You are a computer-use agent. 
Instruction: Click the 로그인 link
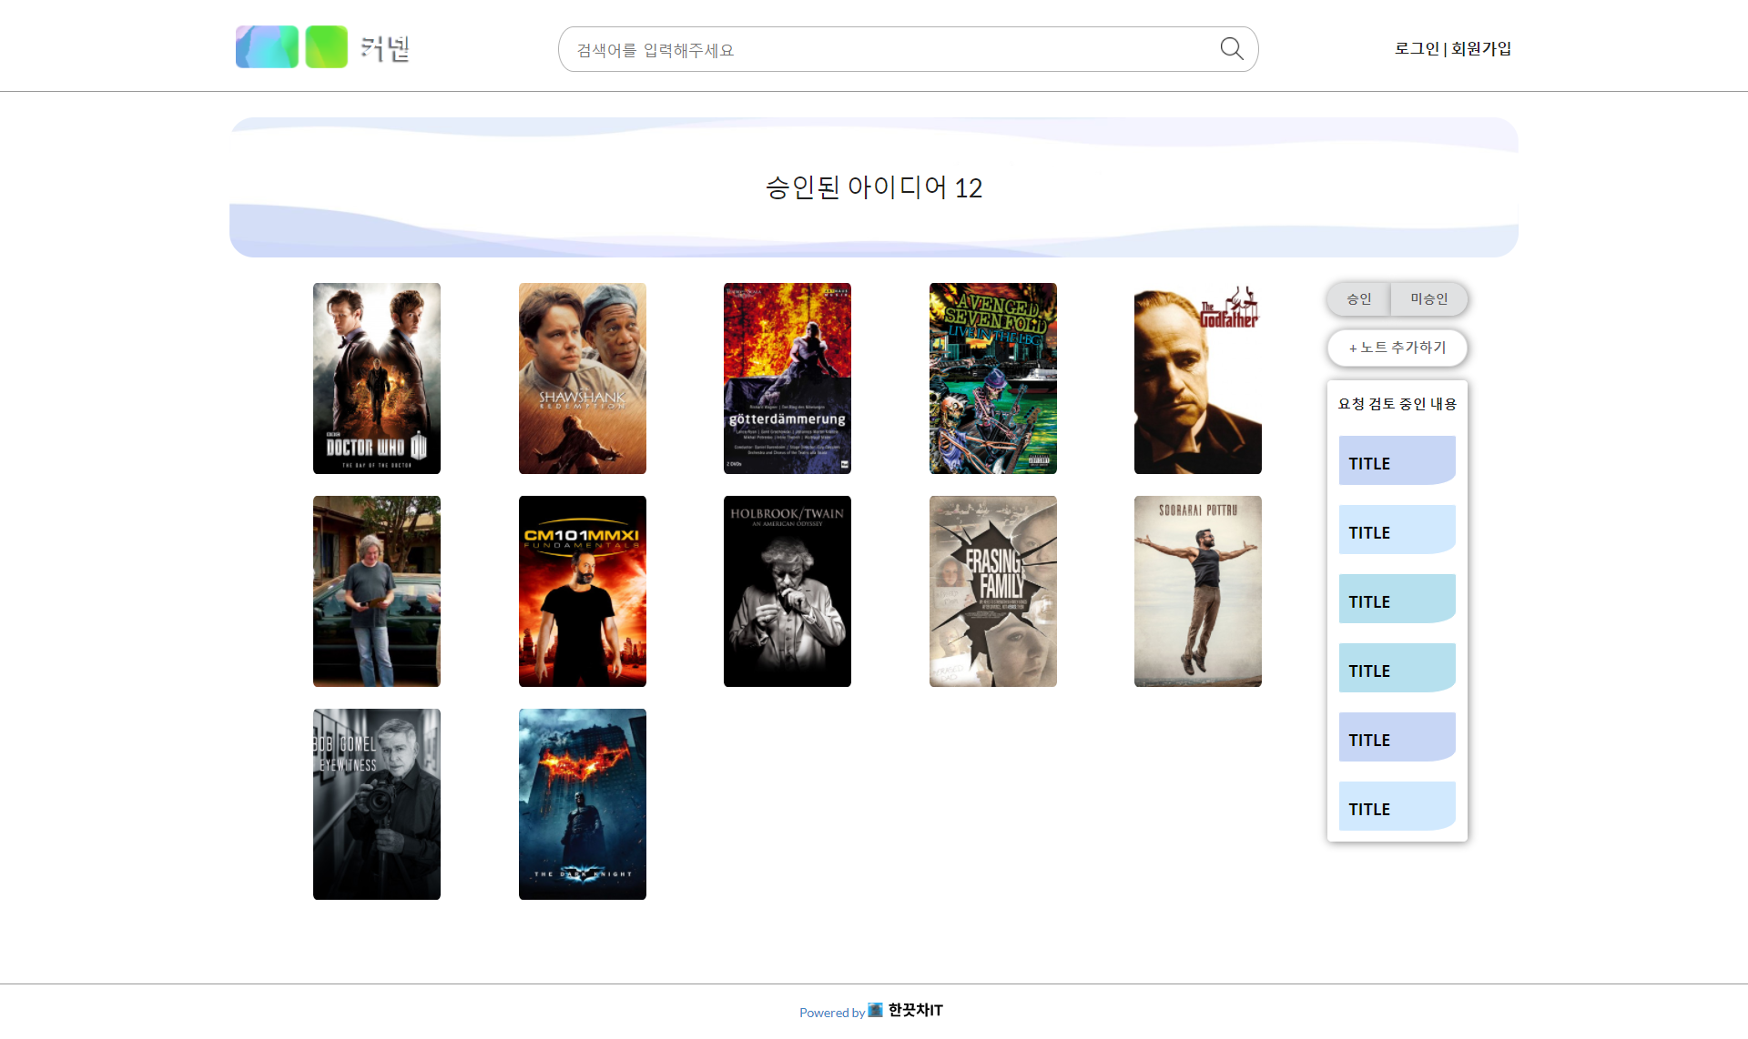(x=1416, y=49)
